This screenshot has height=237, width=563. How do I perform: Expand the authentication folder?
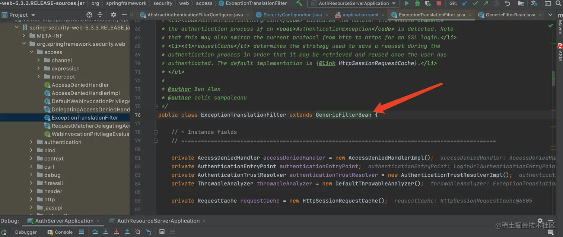point(32,142)
